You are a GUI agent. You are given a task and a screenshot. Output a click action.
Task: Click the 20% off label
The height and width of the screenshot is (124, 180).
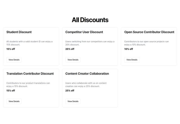coord(70,49)
